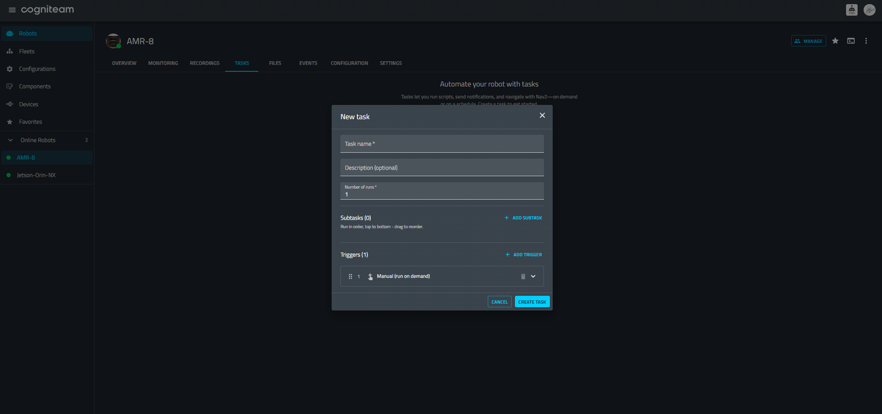Open Robots in the sidebar

(x=47, y=34)
